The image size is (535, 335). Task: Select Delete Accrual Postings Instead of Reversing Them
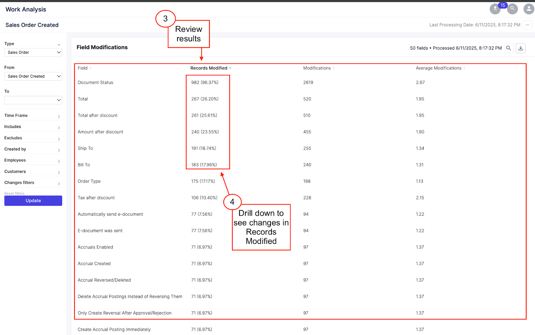(130, 297)
